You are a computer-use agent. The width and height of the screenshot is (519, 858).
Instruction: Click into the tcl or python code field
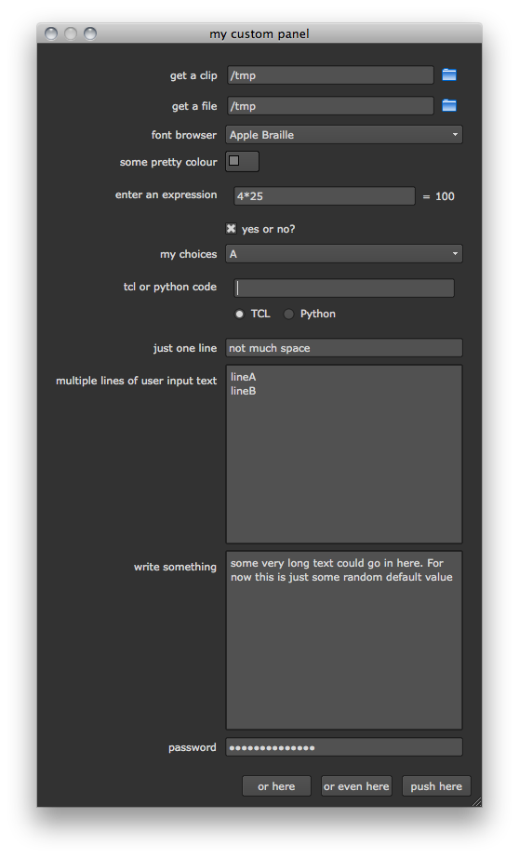point(344,288)
